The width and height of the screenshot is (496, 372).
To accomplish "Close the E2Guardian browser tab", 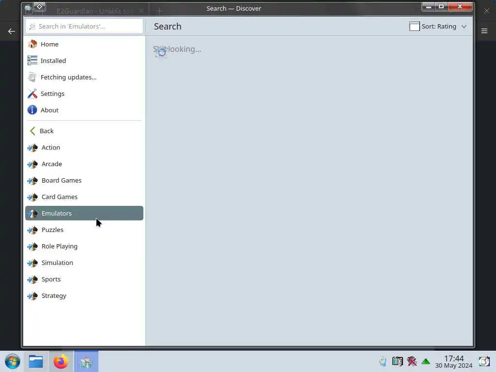I will [x=141, y=11].
